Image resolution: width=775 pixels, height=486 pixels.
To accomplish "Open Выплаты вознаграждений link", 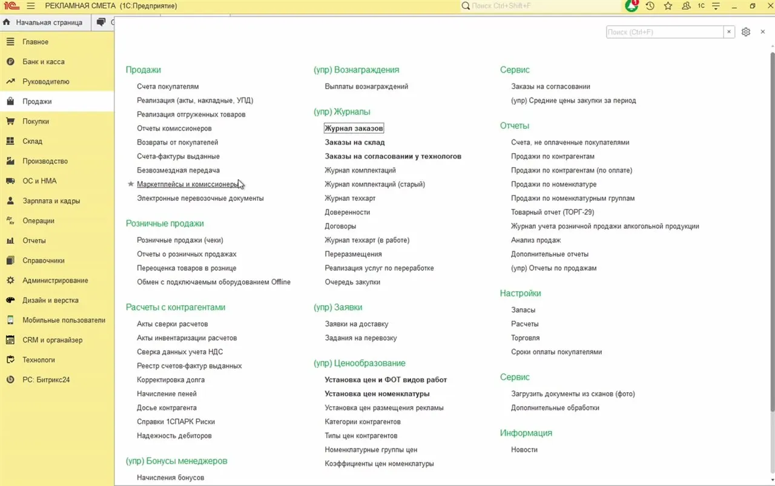I will [366, 87].
